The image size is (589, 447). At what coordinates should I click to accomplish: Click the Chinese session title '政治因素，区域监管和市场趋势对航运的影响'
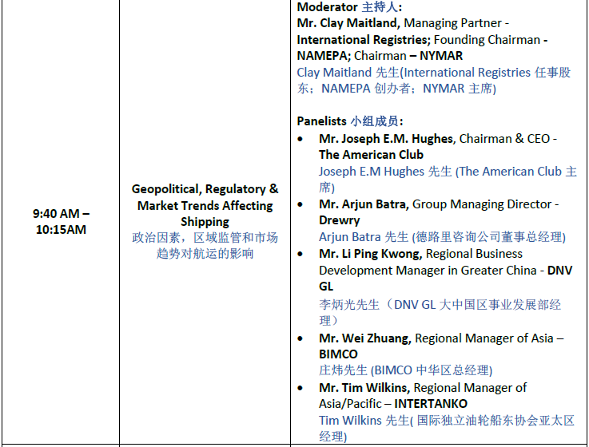coord(205,246)
